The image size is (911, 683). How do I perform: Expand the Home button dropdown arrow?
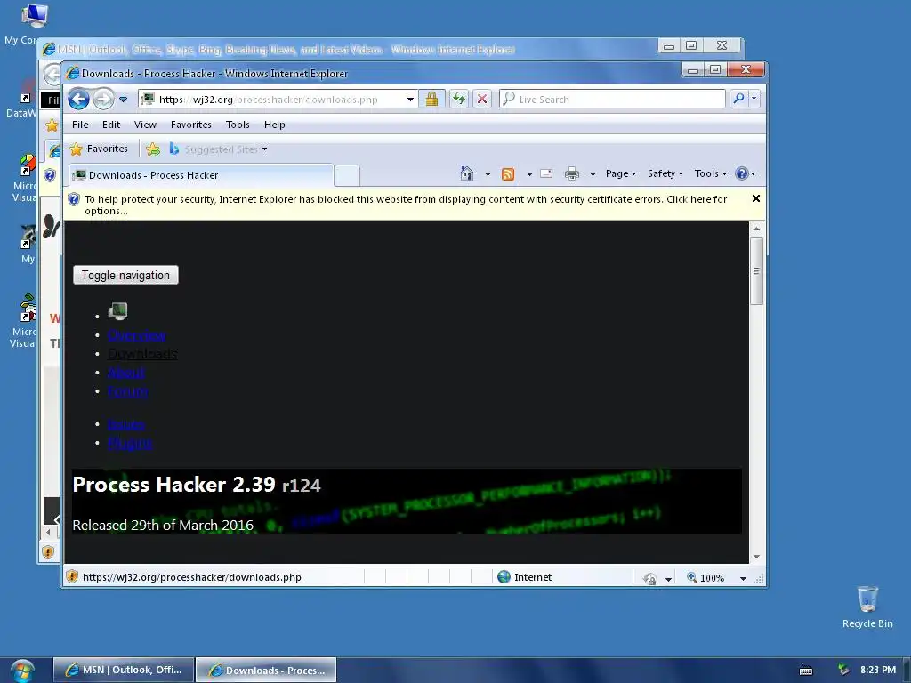(488, 173)
